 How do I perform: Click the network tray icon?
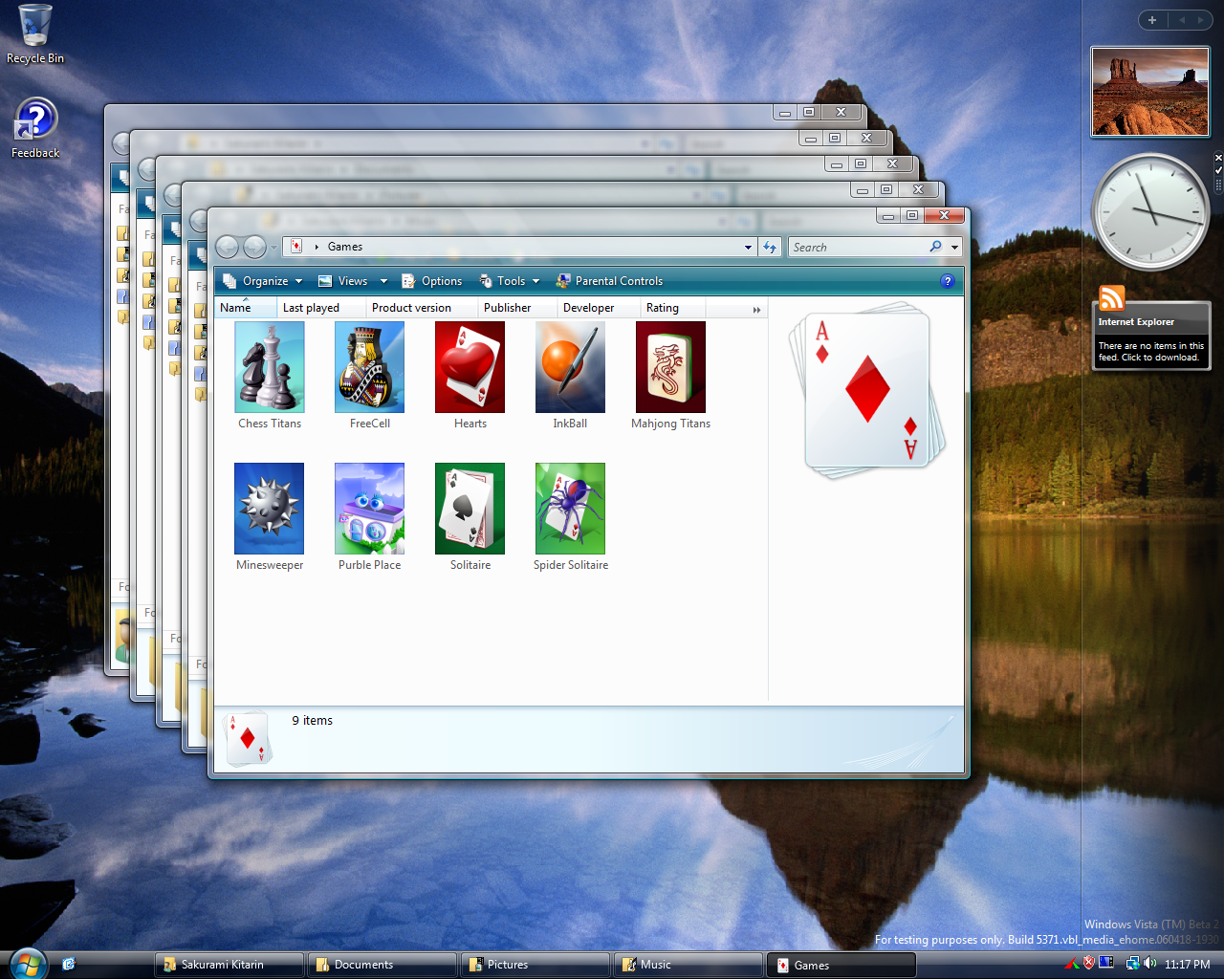pos(1132,964)
